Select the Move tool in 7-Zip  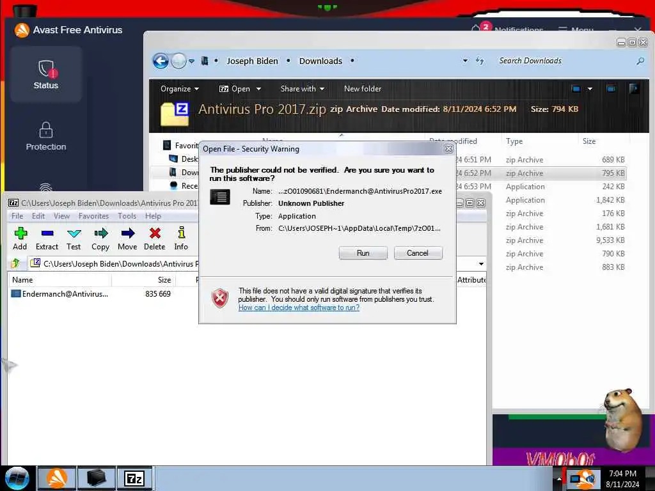pos(127,238)
